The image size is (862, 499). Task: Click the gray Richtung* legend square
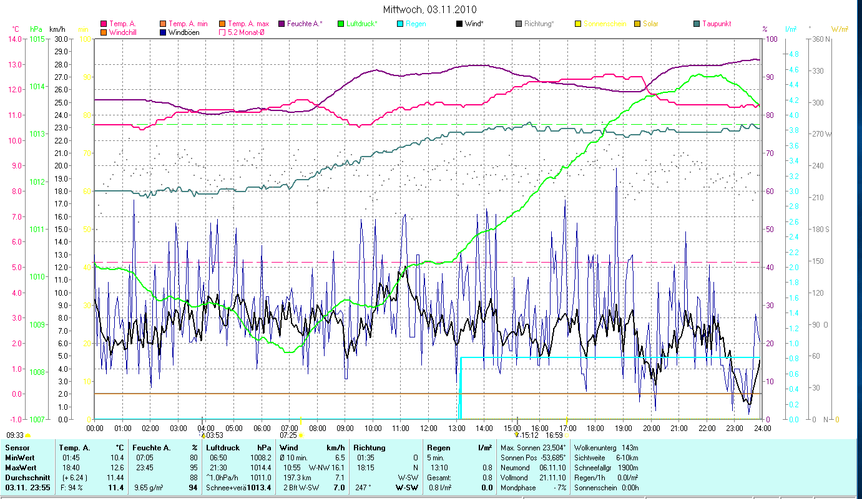click(519, 24)
